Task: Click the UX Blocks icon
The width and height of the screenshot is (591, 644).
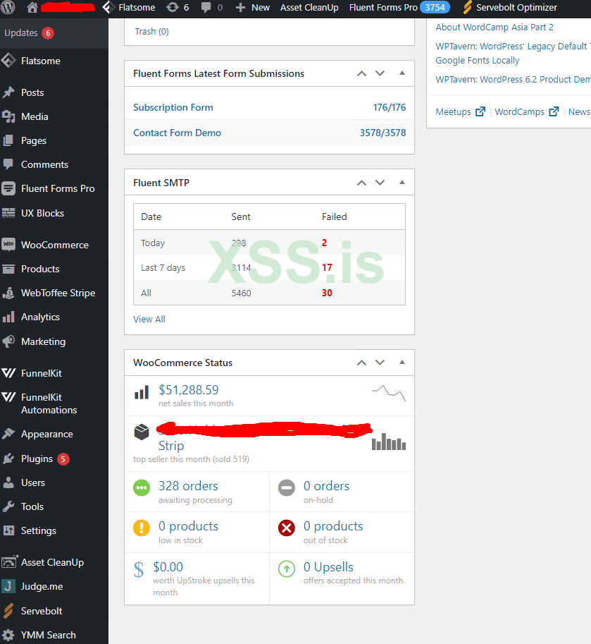Action: tap(8, 213)
